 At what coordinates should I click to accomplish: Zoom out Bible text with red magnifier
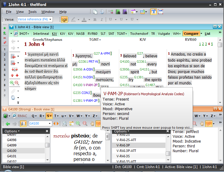17,83
